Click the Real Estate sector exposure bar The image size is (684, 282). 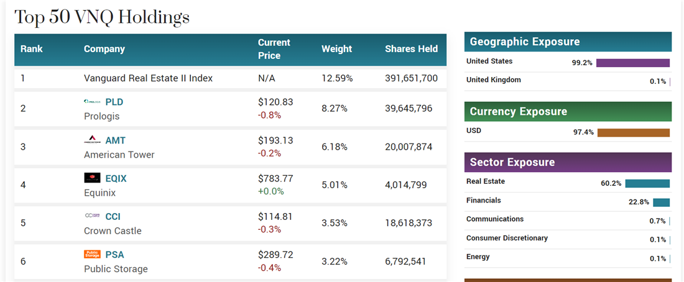647,183
